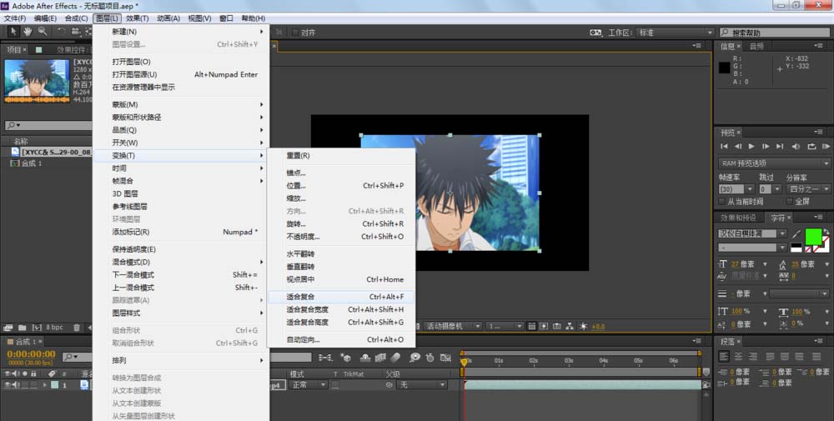Click the black color swatch in Character panel
834x421 pixels.
coord(796,246)
